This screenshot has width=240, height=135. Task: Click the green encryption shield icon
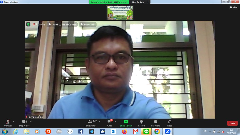tap(28, 24)
